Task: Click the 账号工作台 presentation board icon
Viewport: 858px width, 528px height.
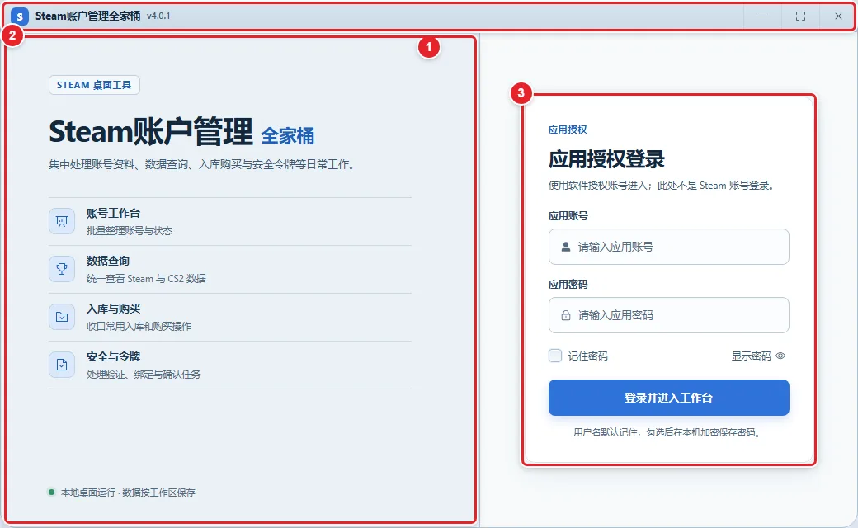Action: [62, 221]
